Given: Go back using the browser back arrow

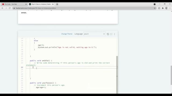Looking at the screenshot, I should click(x=2, y=8).
